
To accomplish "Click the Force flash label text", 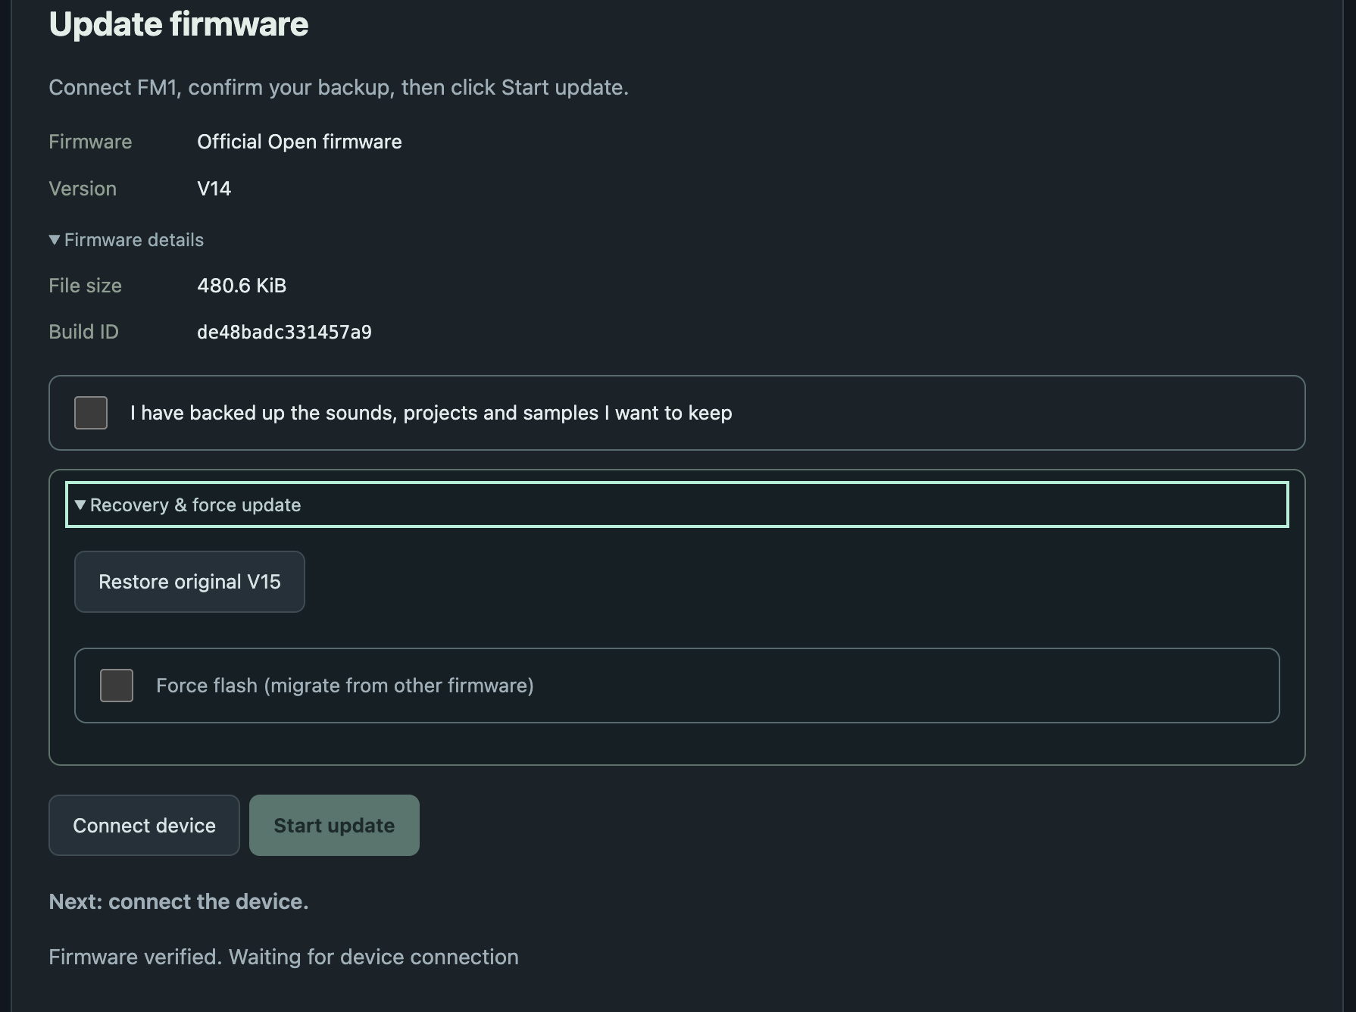I will (345, 686).
